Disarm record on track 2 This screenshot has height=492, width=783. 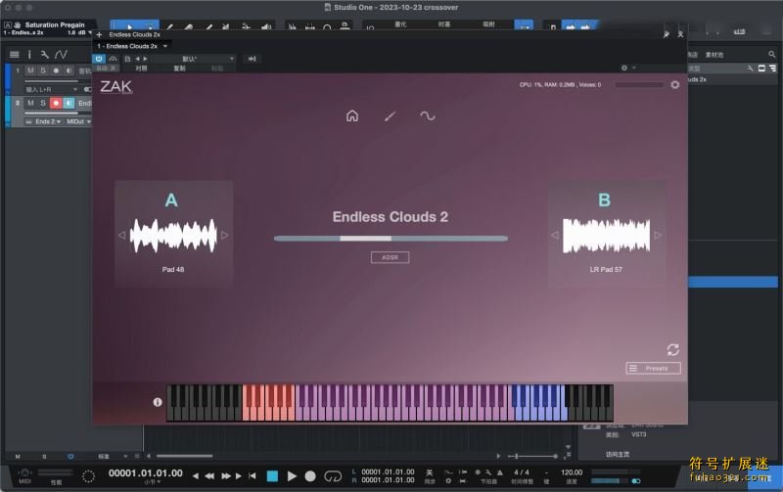[56, 103]
